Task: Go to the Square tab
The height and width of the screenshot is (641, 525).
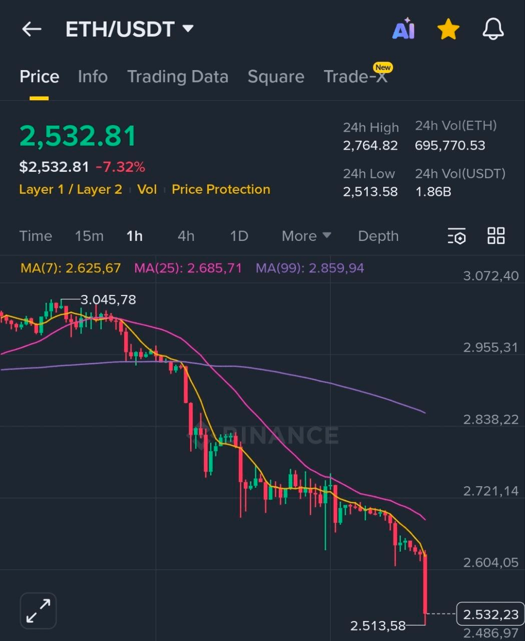Action: [x=276, y=77]
